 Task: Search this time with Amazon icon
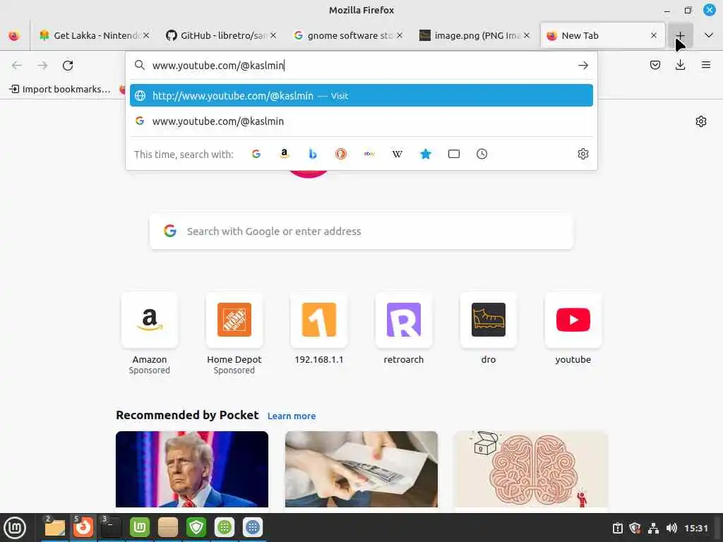pos(285,154)
